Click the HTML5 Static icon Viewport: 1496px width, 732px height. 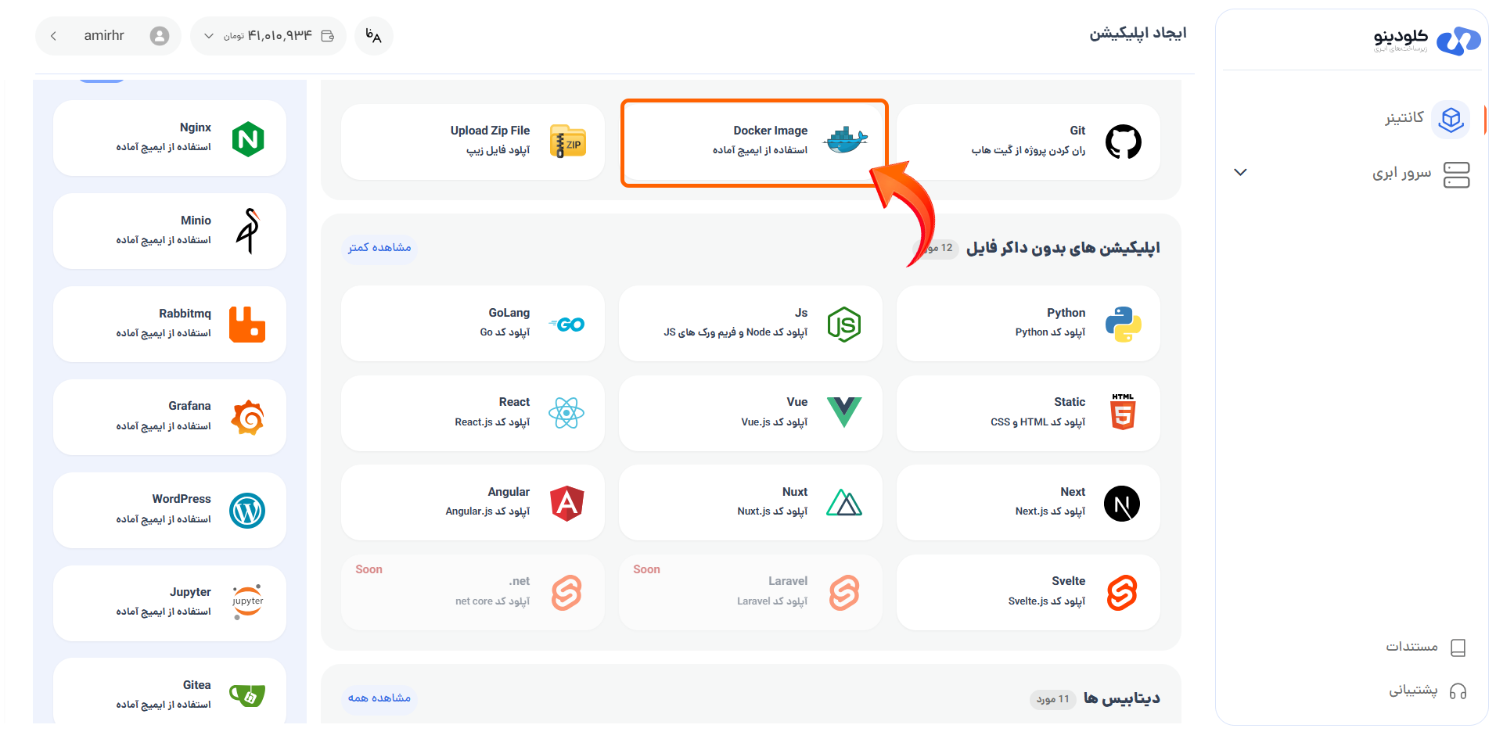(x=1123, y=412)
